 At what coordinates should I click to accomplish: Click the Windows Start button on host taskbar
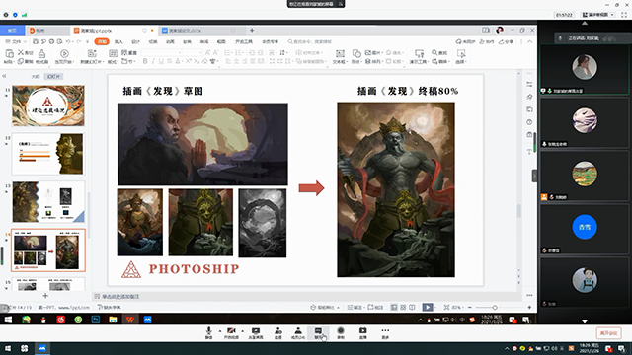[8, 348]
